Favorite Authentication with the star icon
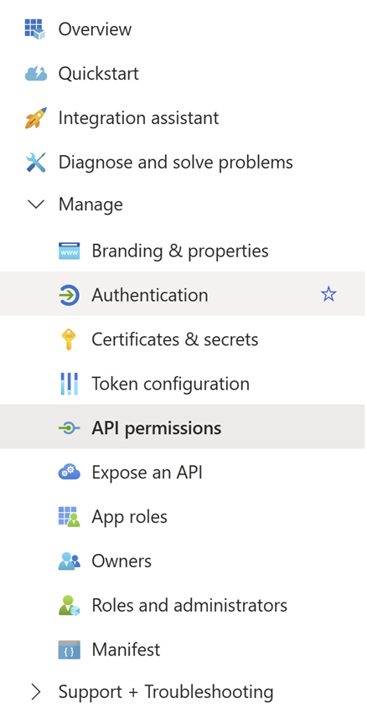367x724 pixels. pyautogui.click(x=328, y=293)
